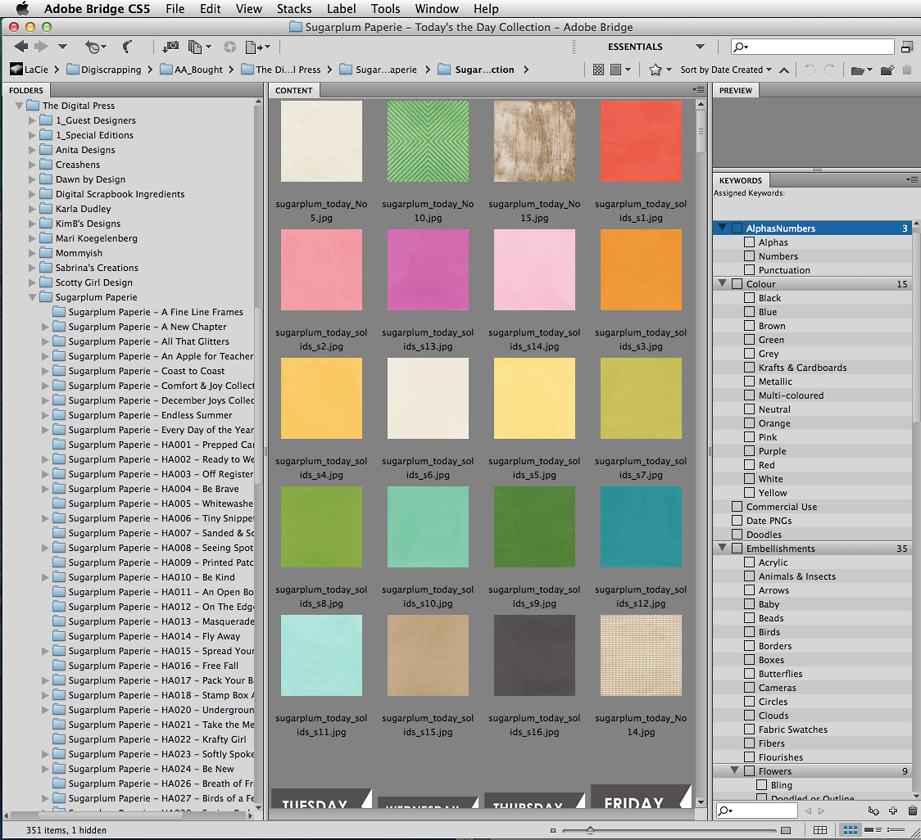View content as details icon
Viewport: 921px width, 840px height.
[x=873, y=830]
